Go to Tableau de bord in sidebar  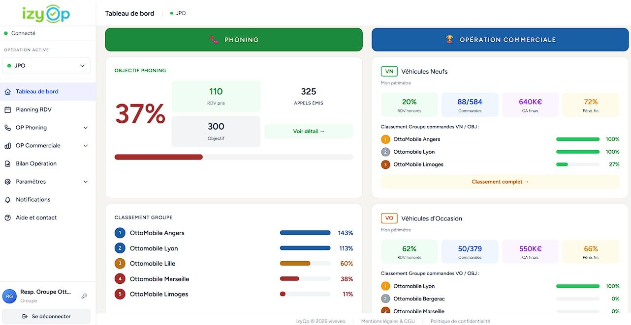coord(48,92)
